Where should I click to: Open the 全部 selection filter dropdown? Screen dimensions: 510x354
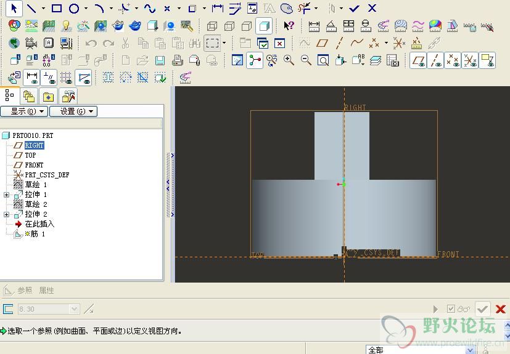point(420,350)
